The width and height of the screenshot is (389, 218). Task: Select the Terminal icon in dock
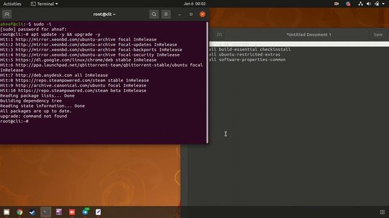(x=46, y=212)
